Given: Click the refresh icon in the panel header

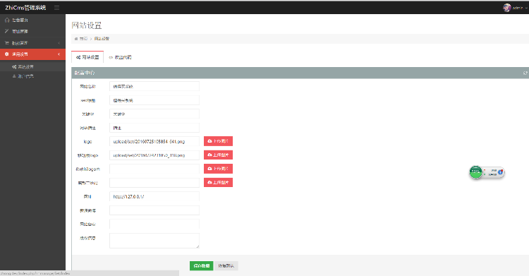Looking at the screenshot, I should [525, 73].
